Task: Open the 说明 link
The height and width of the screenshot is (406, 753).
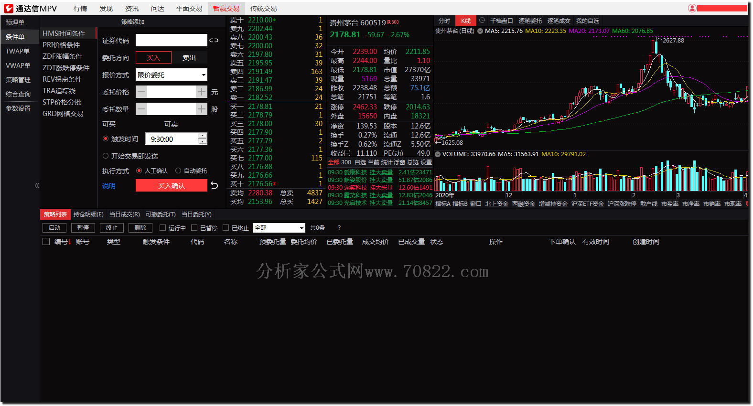Action: coord(109,186)
